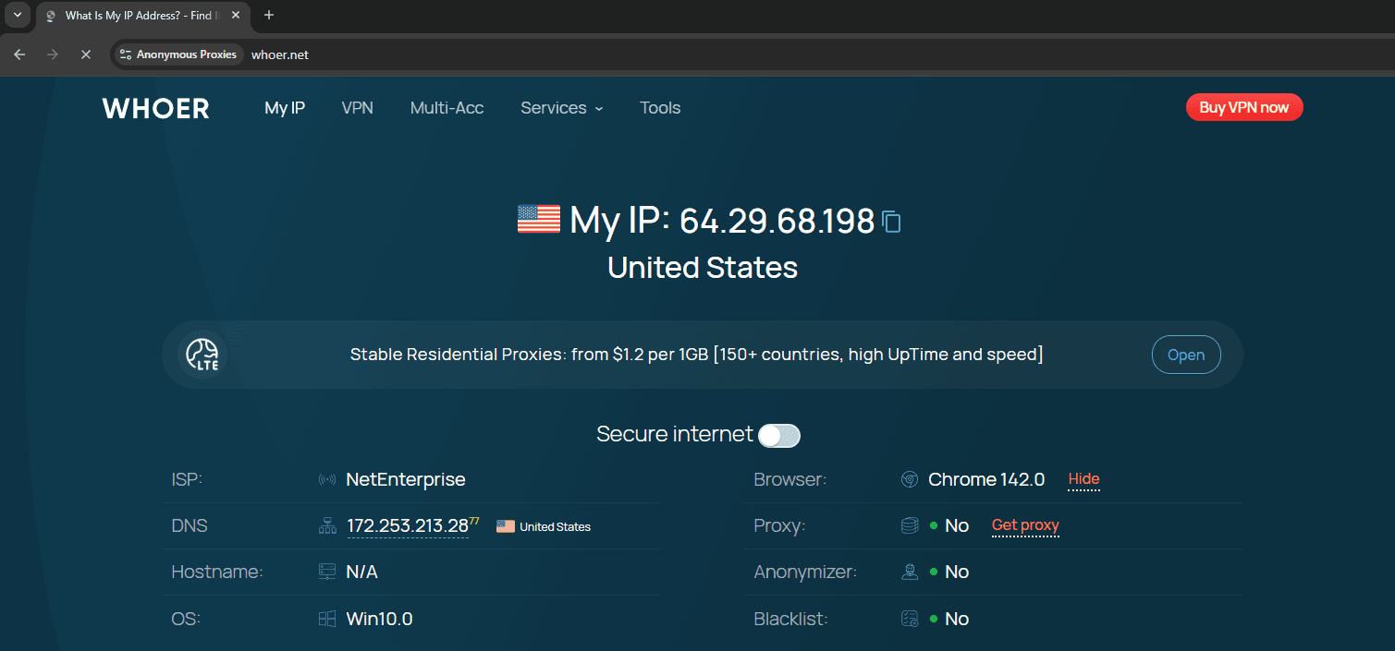Follow the Get proxy link
This screenshot has height=651, width=1395.
coord(1024,525)
